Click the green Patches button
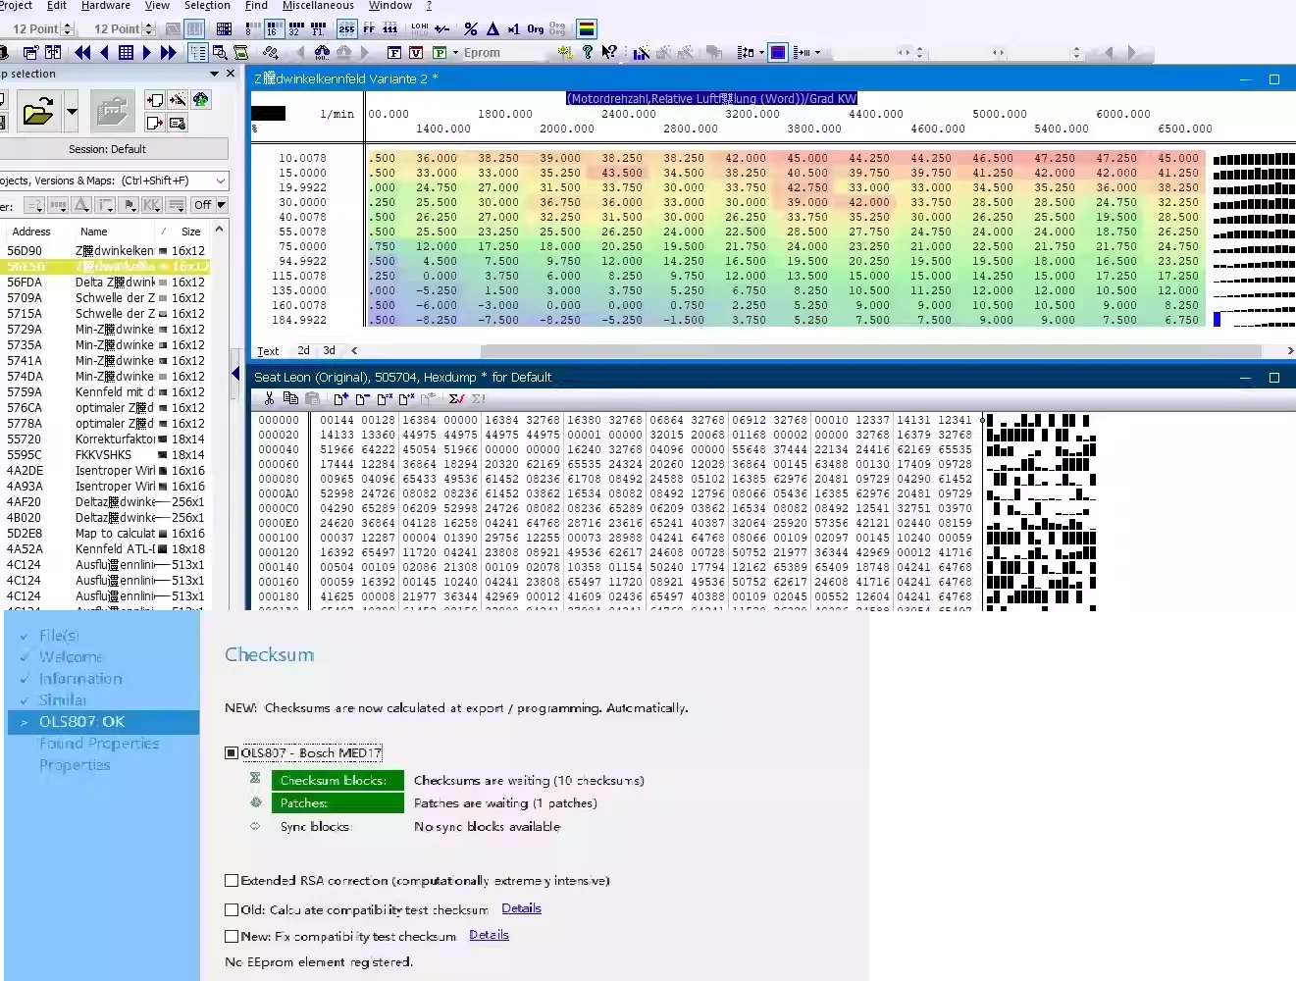The height and width of the screenshot is (981, 1296). point(337,802)
